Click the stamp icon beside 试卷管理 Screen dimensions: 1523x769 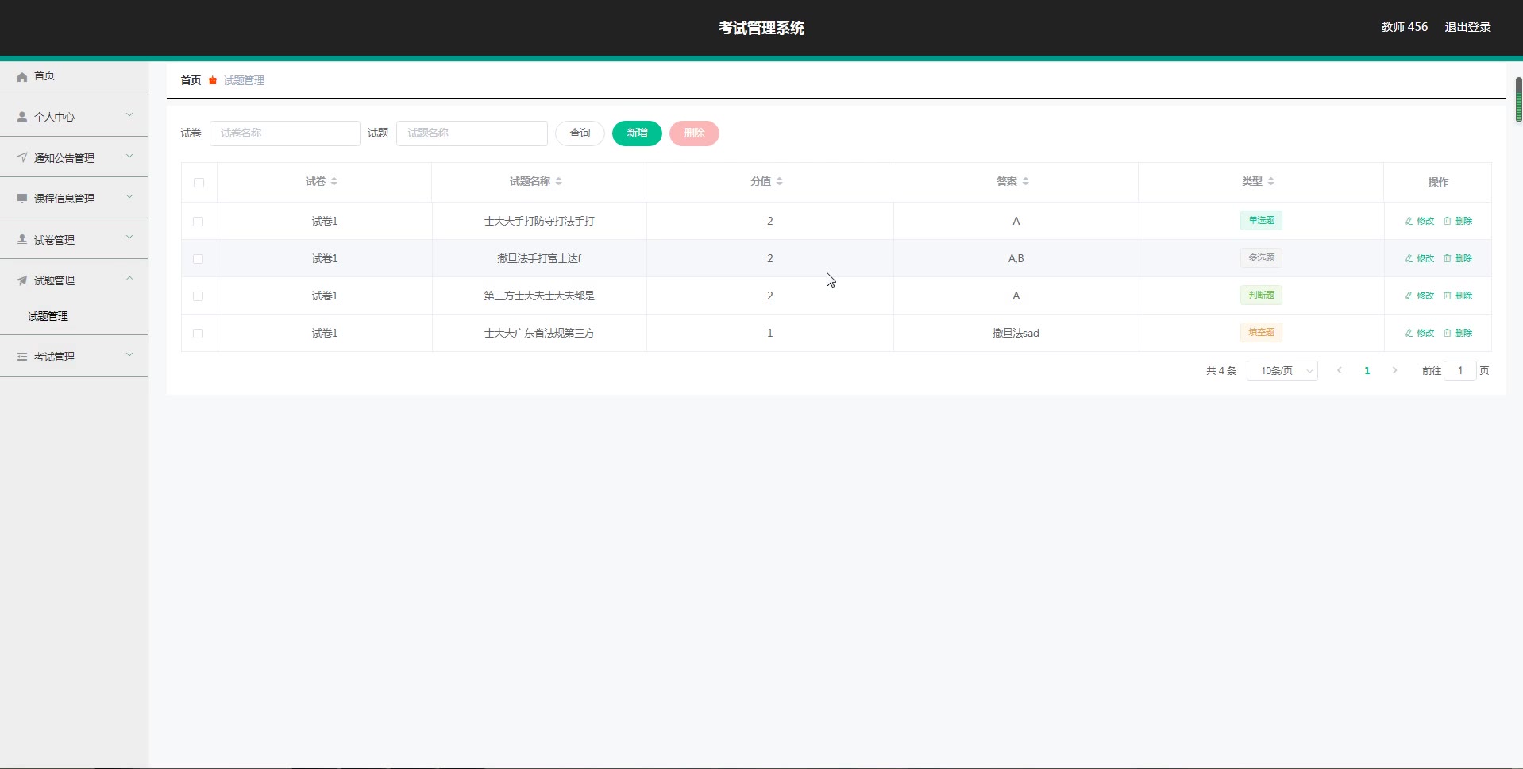tap(22, 239)
